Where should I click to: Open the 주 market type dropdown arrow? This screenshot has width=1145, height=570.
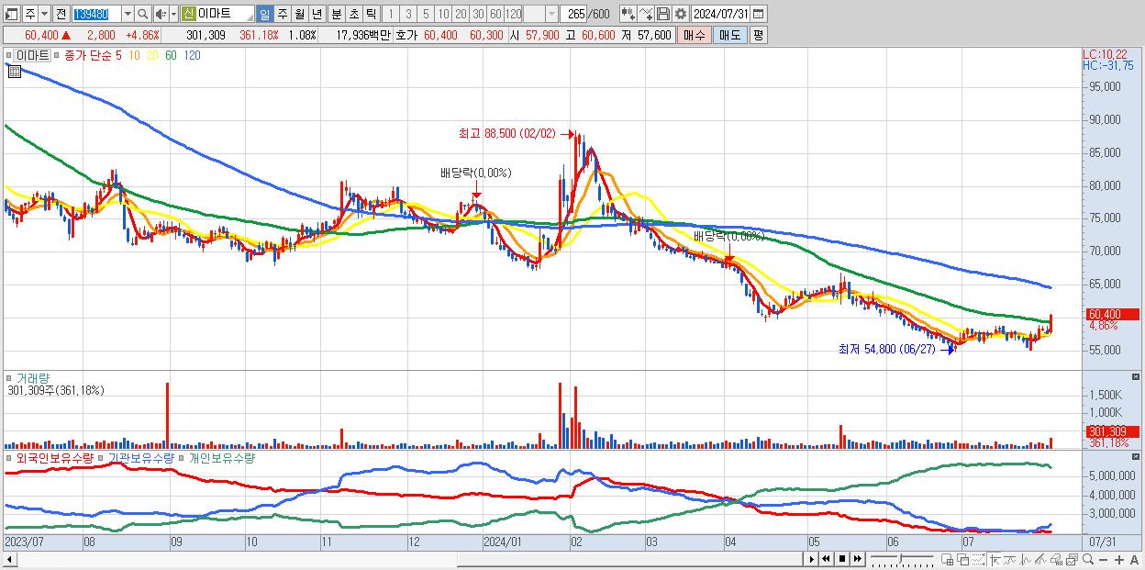pos(46,14)
